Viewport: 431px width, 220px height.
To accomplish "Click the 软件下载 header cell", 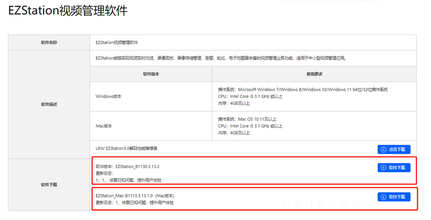I will 49,185.
